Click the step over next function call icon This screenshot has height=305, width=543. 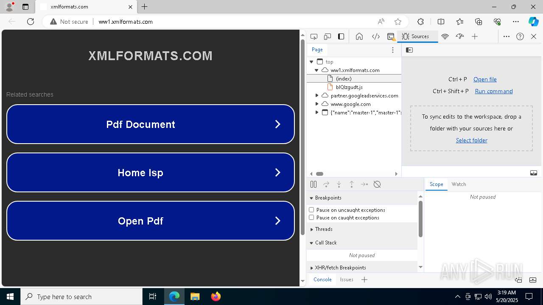click(326, 184)
